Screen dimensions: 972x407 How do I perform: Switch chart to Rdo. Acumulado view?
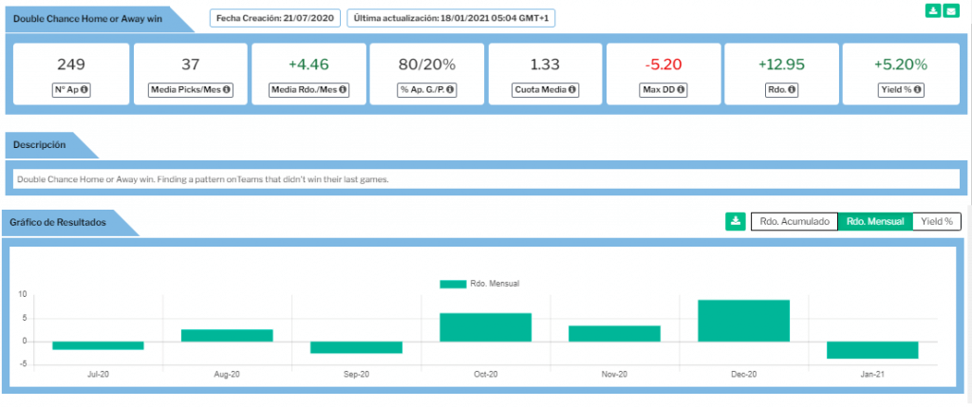[x=794, y=221]
